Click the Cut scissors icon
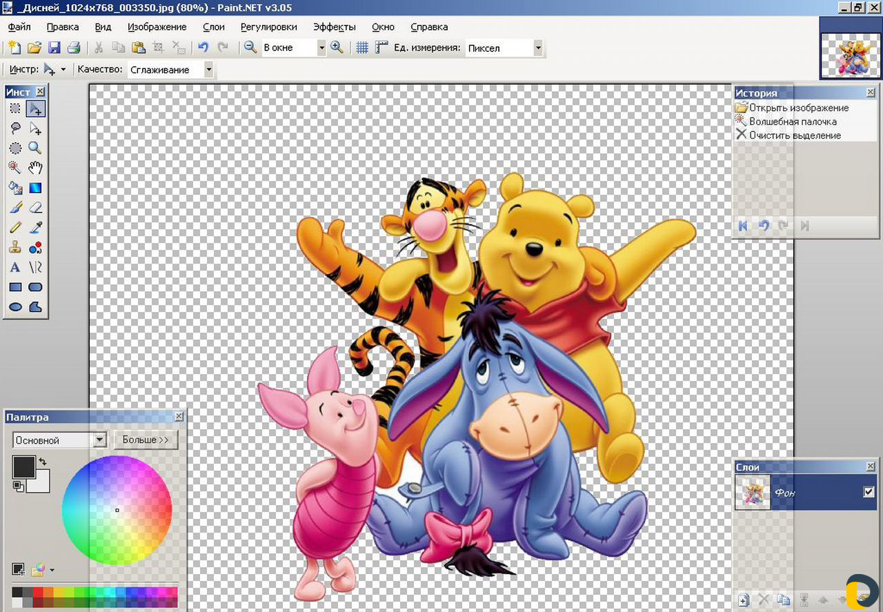The width and height of the screenshot is (883, 612). [x=99, y=48]
